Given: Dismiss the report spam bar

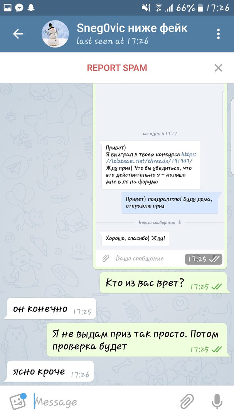Looking at the screenshot, I should [x=218, y=68].
